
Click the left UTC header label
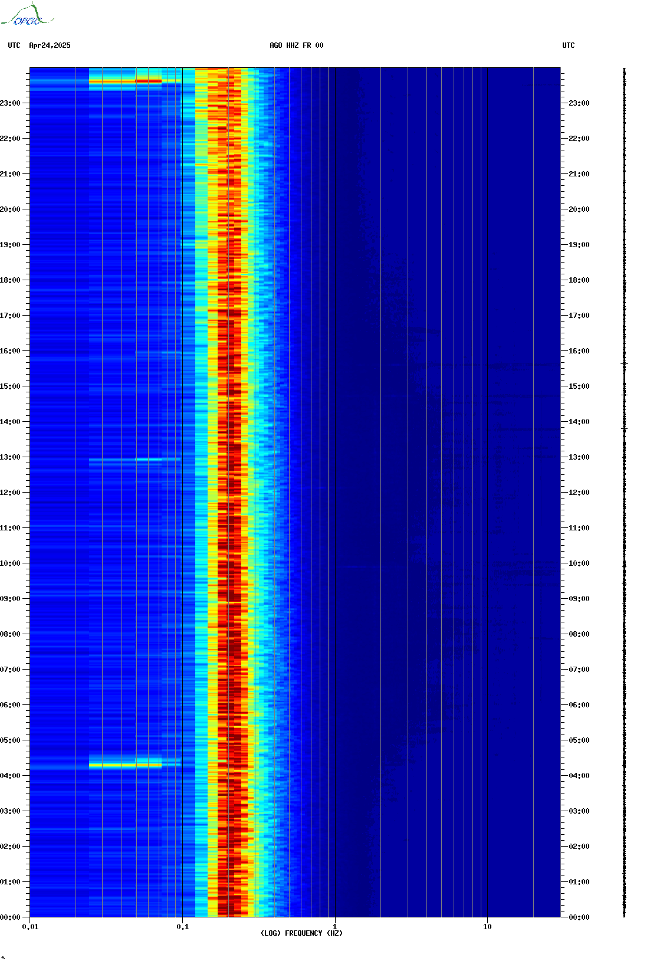14,45
